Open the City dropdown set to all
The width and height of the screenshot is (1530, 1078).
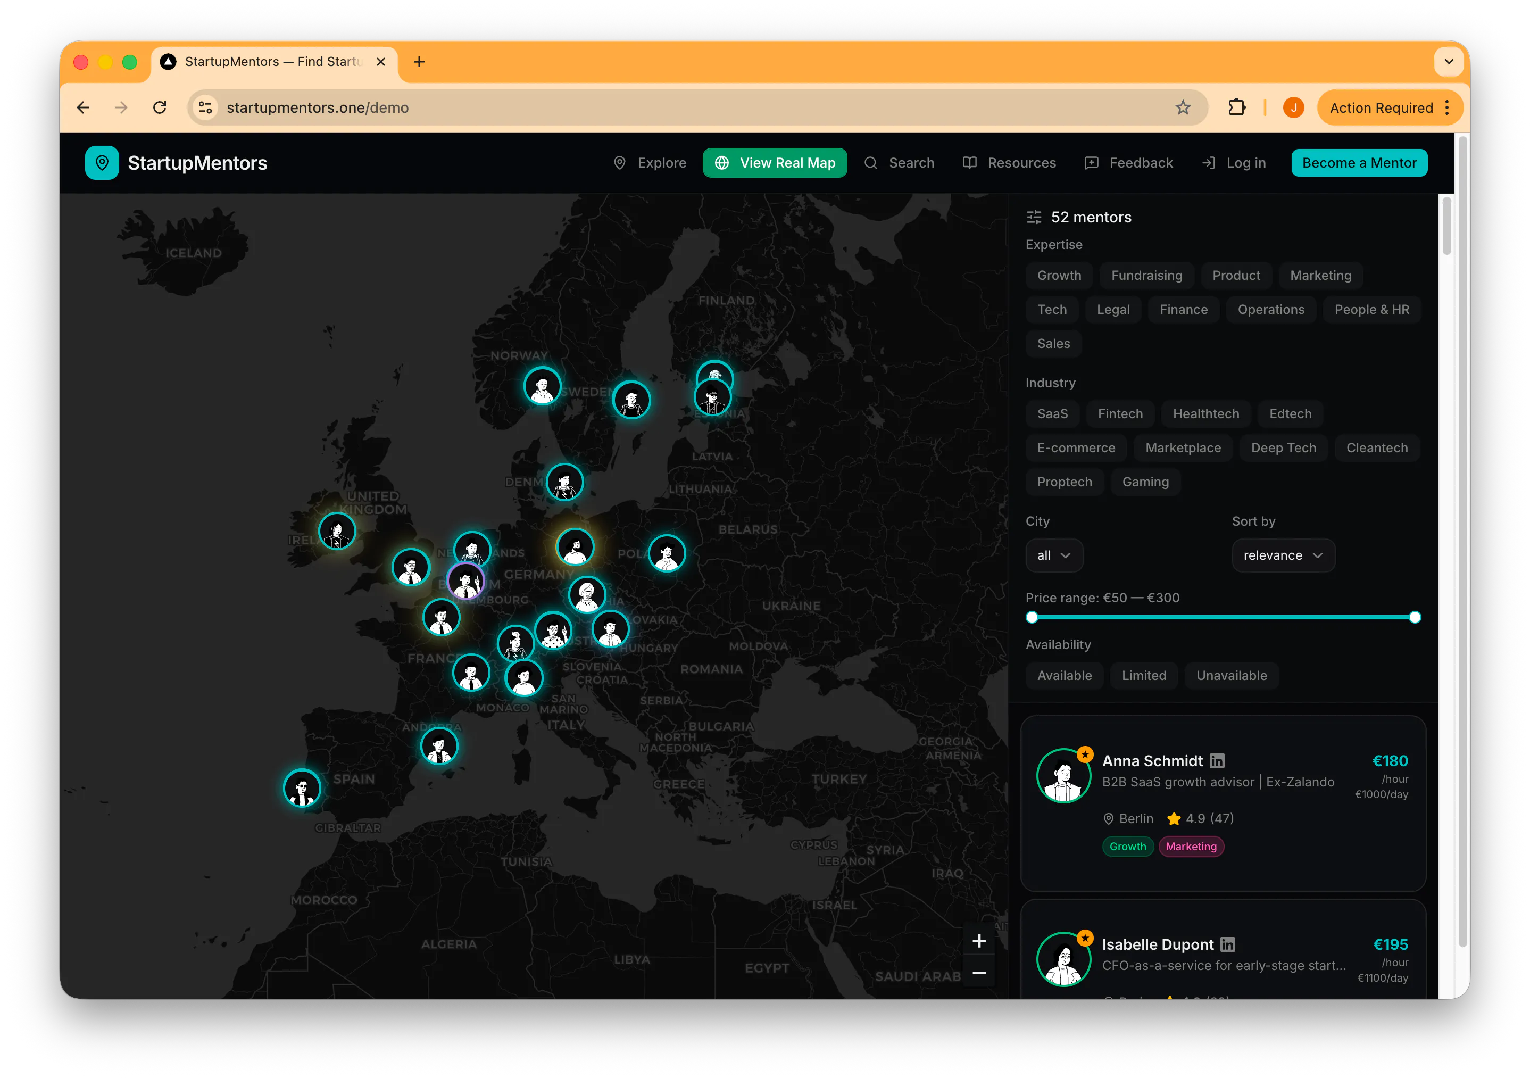pos(1053,555)
